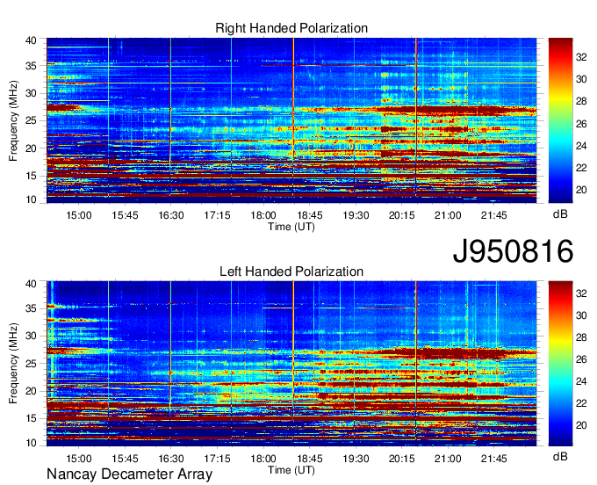Click the 32 dB tick on the upper color bar
The width and height of the screenshot is (597, 485).
tap(581, 57)
